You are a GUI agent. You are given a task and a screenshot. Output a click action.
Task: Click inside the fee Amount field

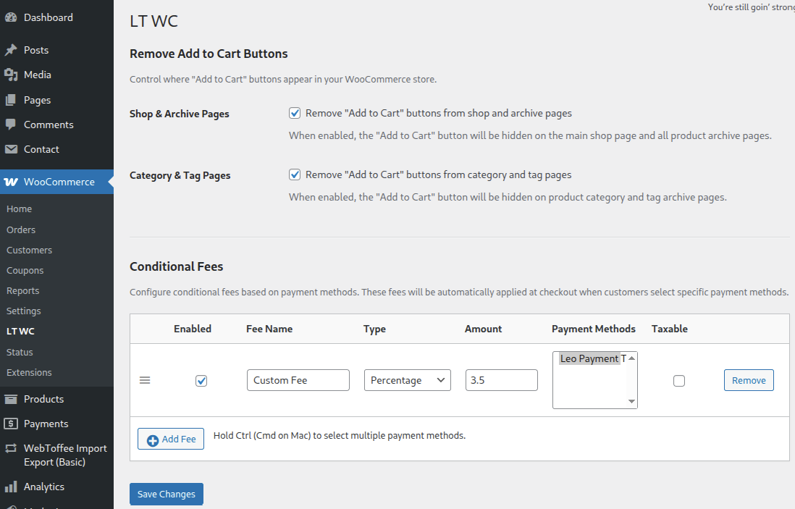coord(501,379)
